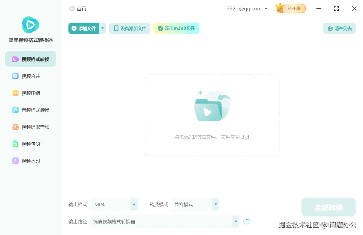The width and height of the screenshot is (363, 235).
Task: Open folder browser for output path
Action: pos(246,222)
